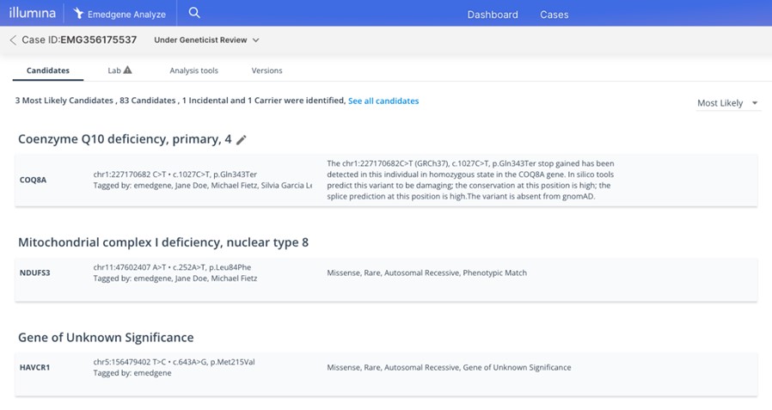The height and width of the screenshot is (410, 772).
Task: Click See all candidates link
Action: (x=383, y=101)
